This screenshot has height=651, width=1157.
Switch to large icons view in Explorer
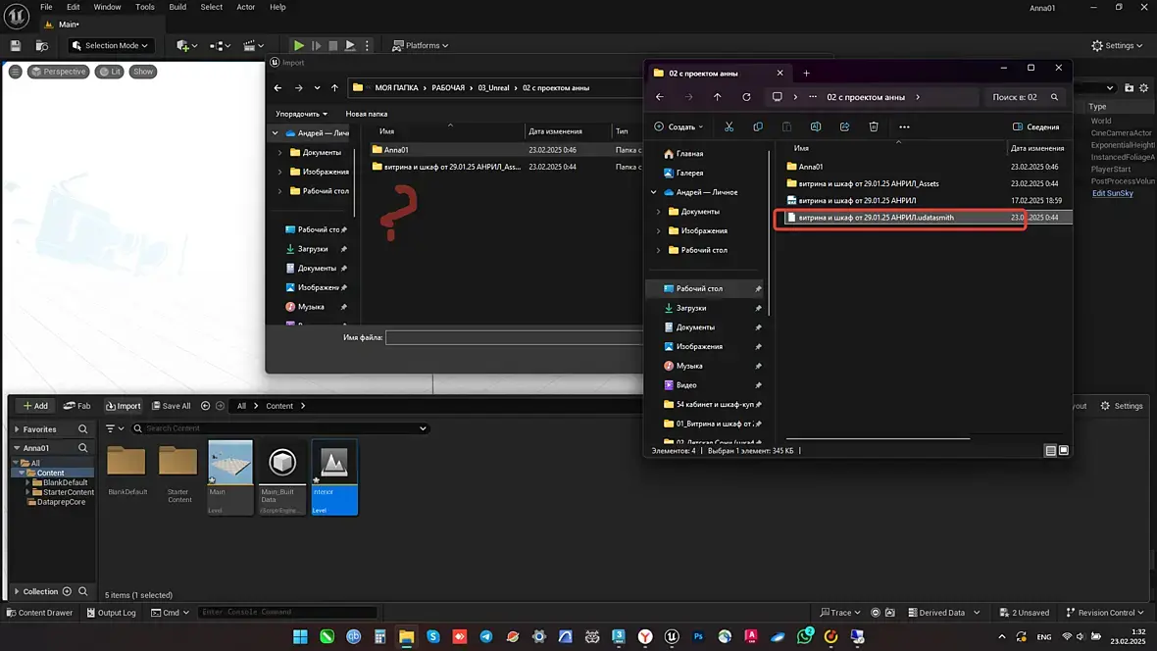[x=1064, y=450]
